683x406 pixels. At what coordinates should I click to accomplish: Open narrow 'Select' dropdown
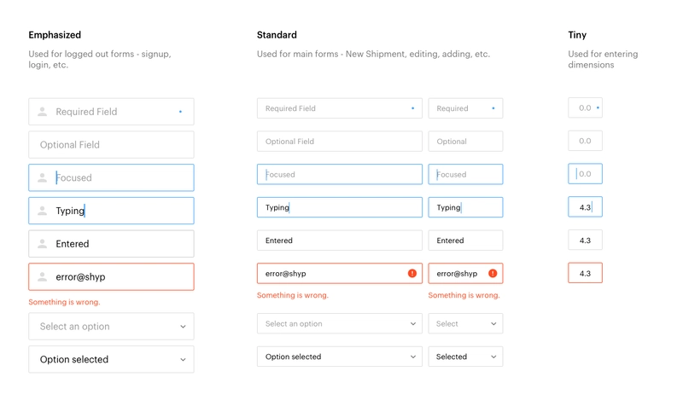pyautogui.click(x=465, y=324)
